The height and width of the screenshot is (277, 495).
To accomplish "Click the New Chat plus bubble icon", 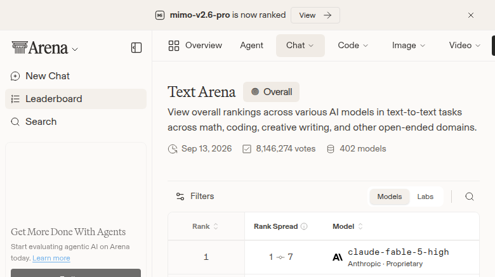I will pyautogui.click(x=15, y=76).
